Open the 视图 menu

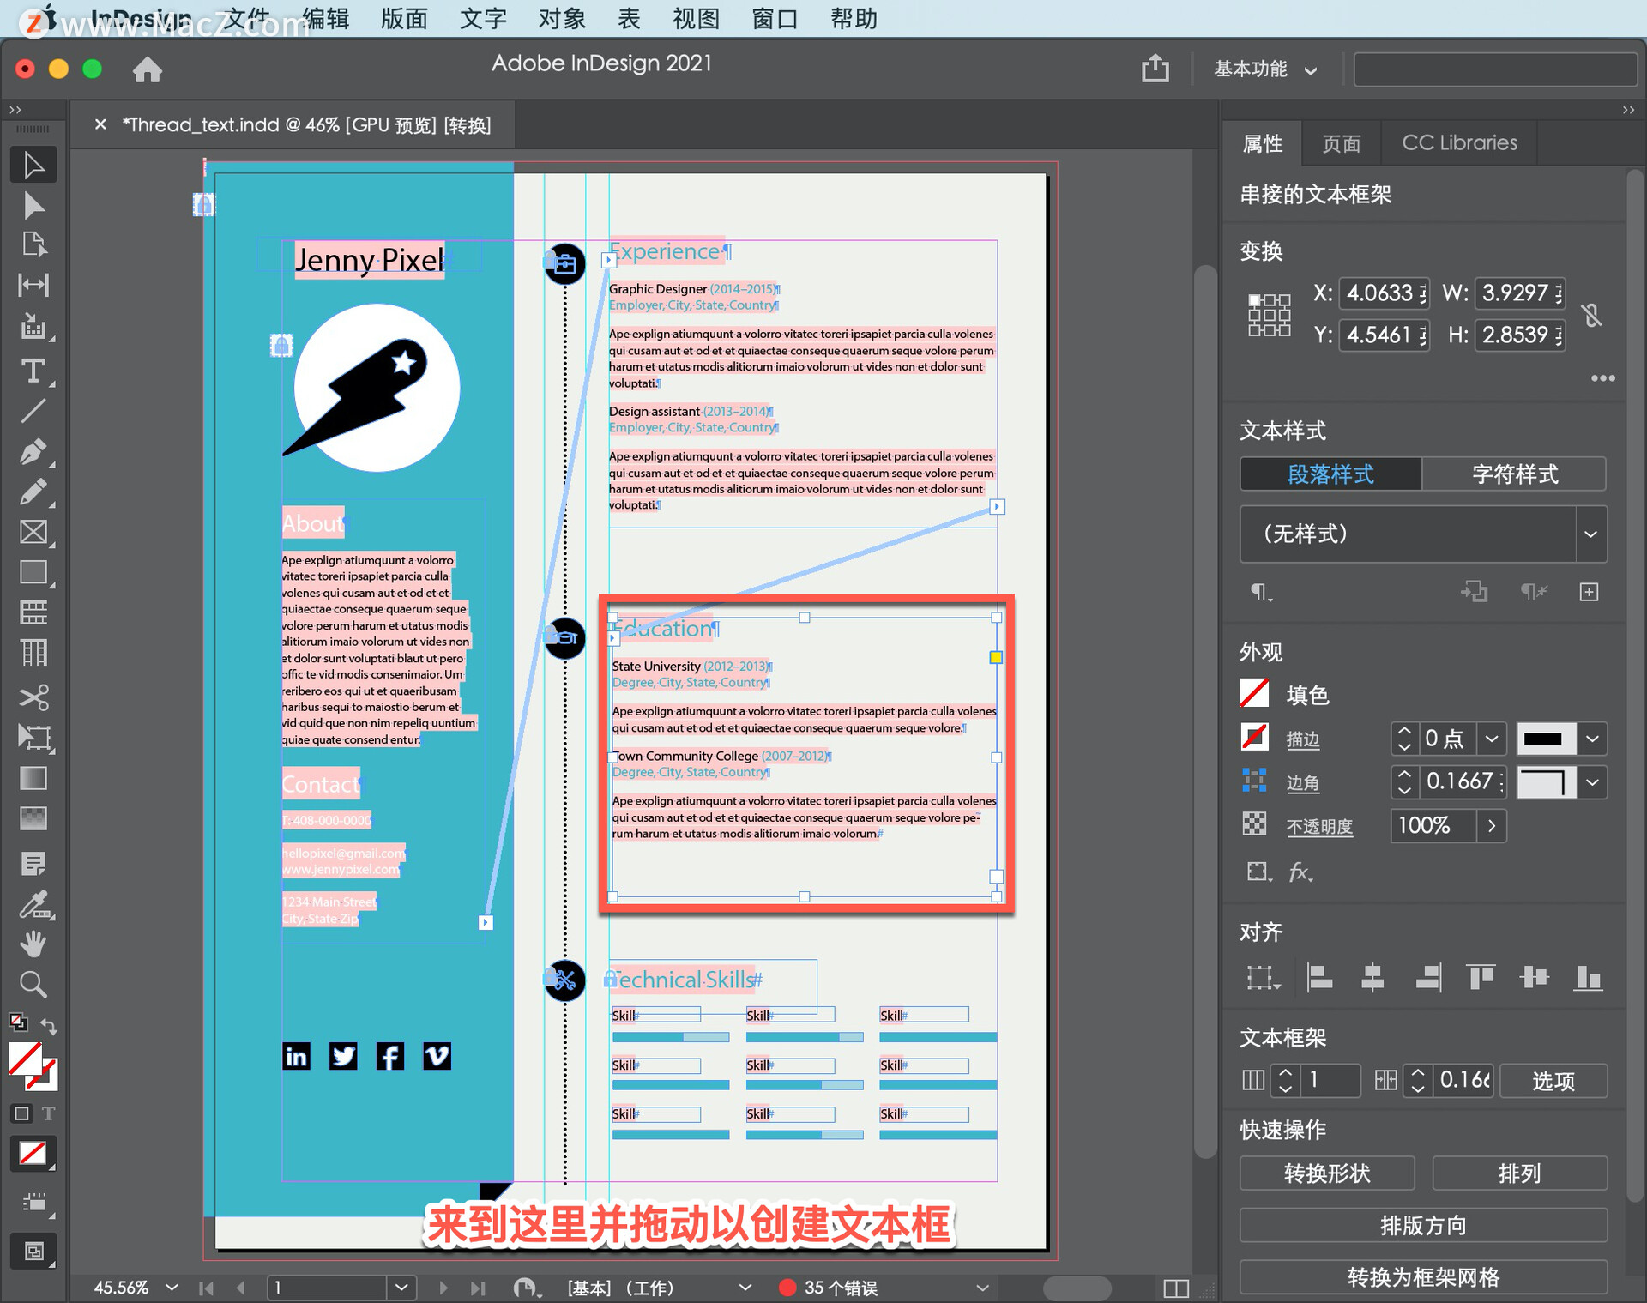pyautogui.click(x=695, y=18)
